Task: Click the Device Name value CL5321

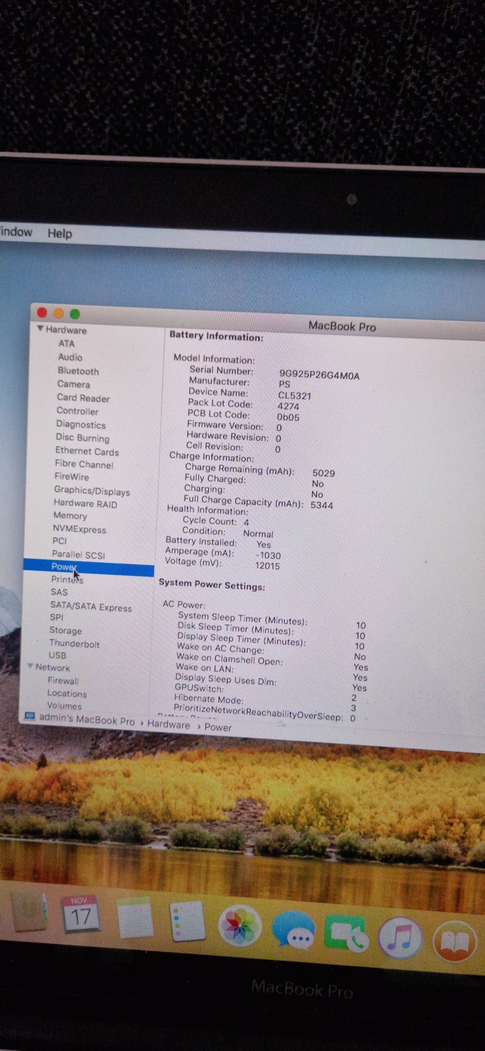Action: [295, 395]
